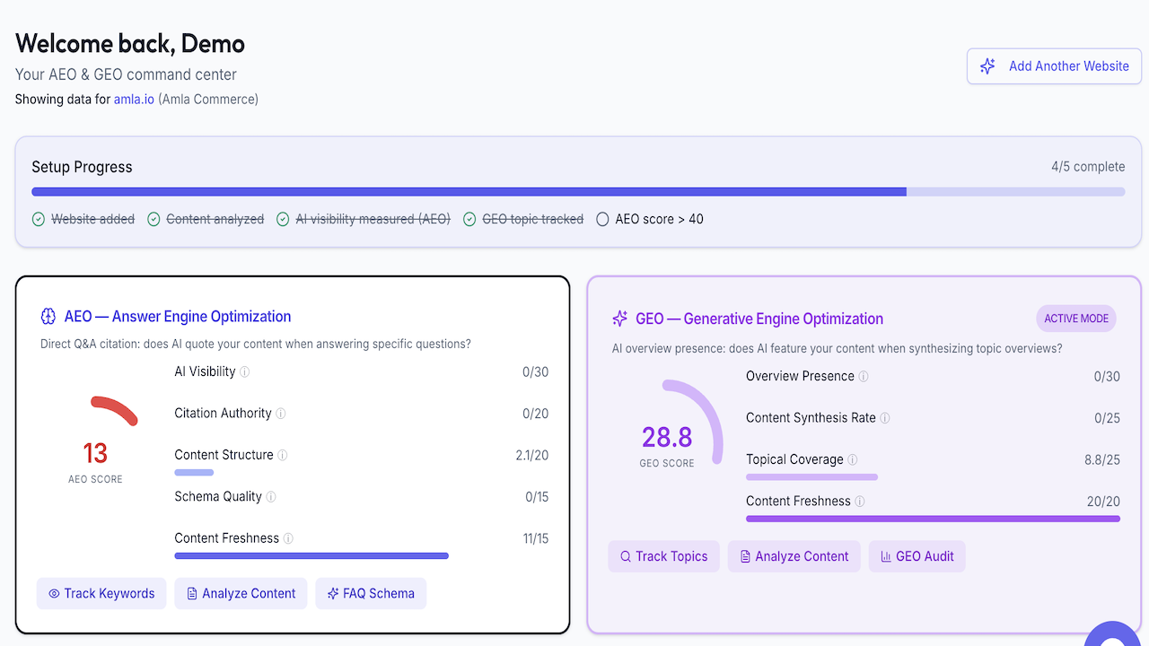1149x646 pixels.
Task: Open info icon next to Content Synthesis Rate
Action: (x=885, y=418)
